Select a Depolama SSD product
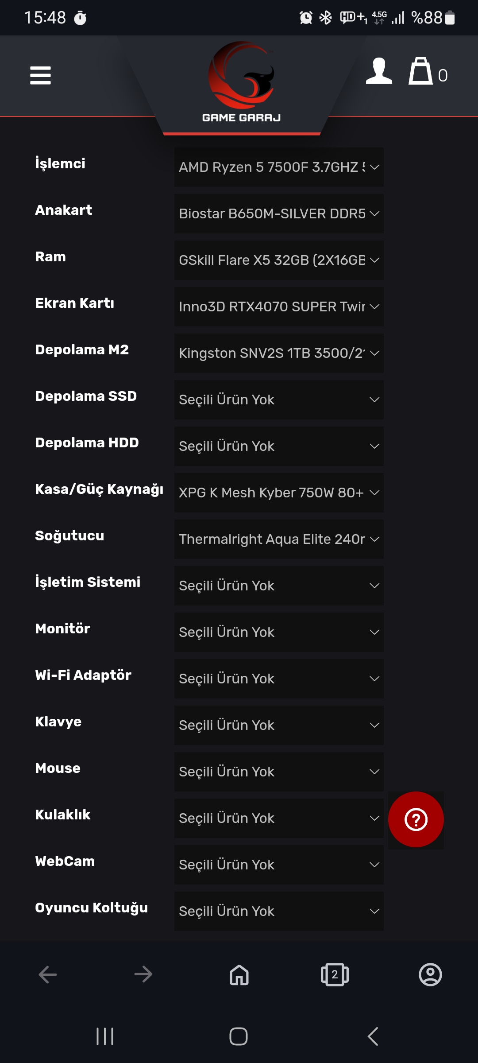This screenshot has width=478, height=1063. point(279,400)
